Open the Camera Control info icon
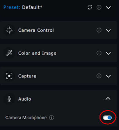 [99, 30]
